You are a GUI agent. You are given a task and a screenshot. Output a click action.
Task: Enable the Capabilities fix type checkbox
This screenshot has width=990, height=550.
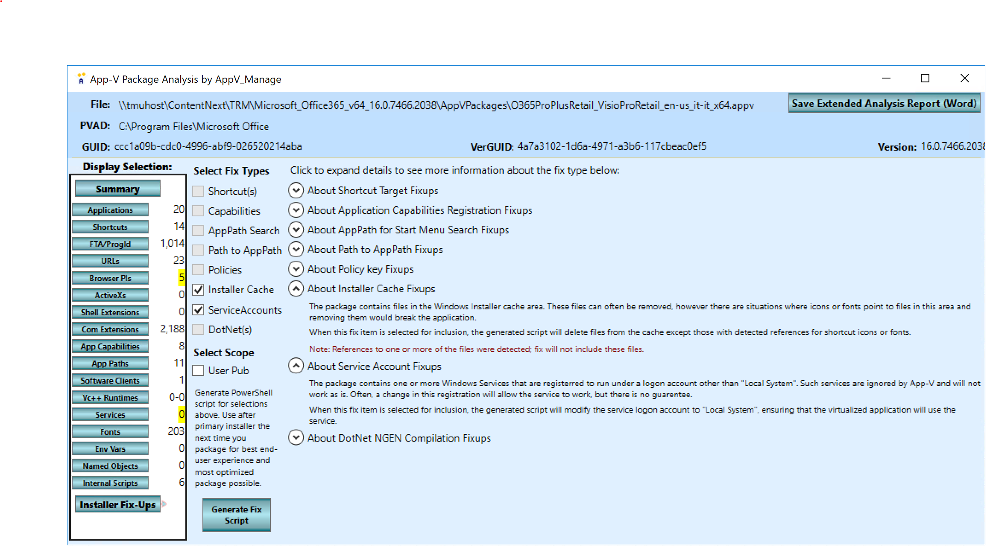tap(198, 211)
